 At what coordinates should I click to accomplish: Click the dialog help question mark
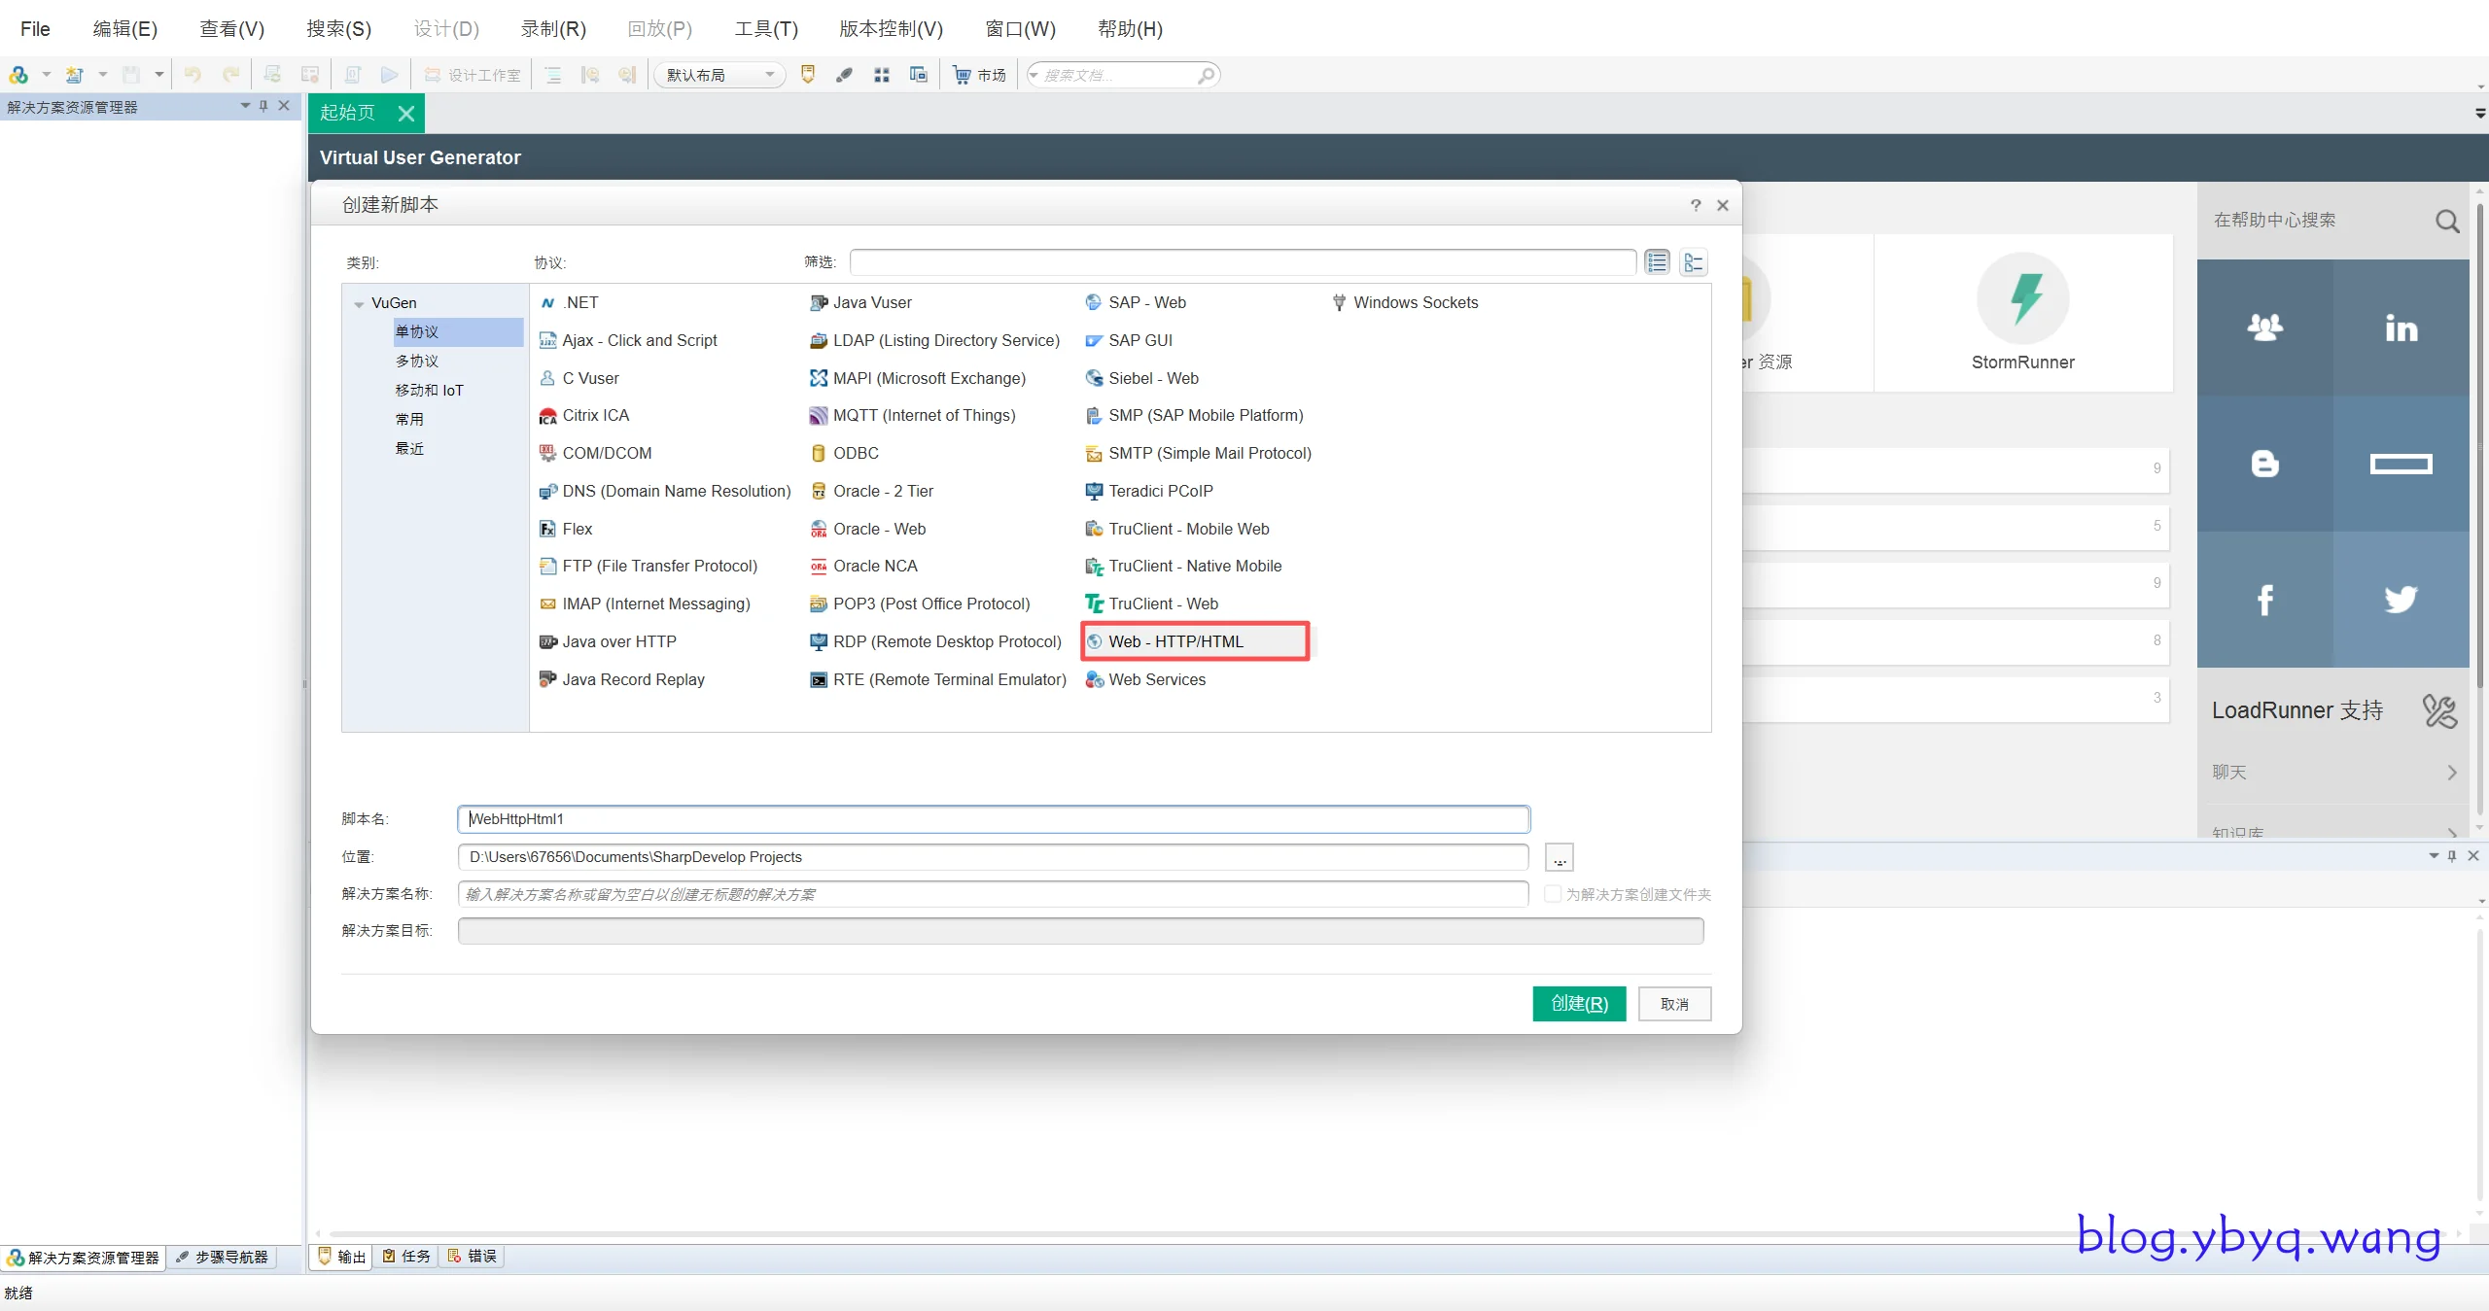(1696, 205)
